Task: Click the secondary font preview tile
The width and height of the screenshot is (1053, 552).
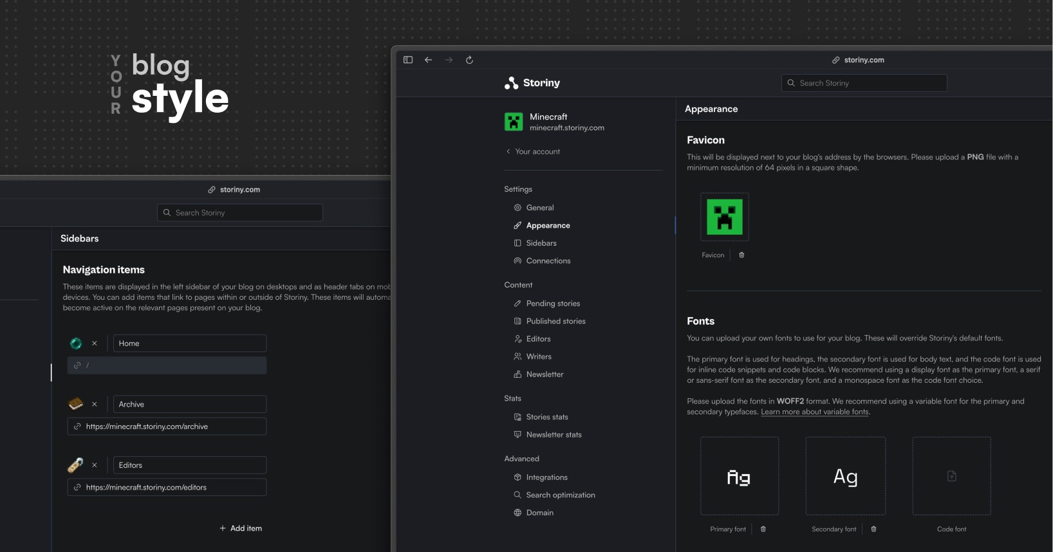Action: tap(846, 476)
